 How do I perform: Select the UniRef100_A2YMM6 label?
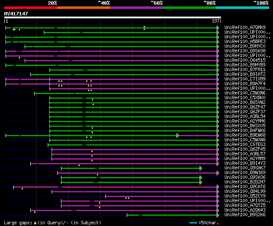(245, 121)
